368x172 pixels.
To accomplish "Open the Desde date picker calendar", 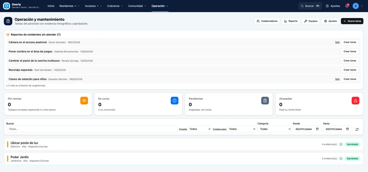I will click(317, 129).
